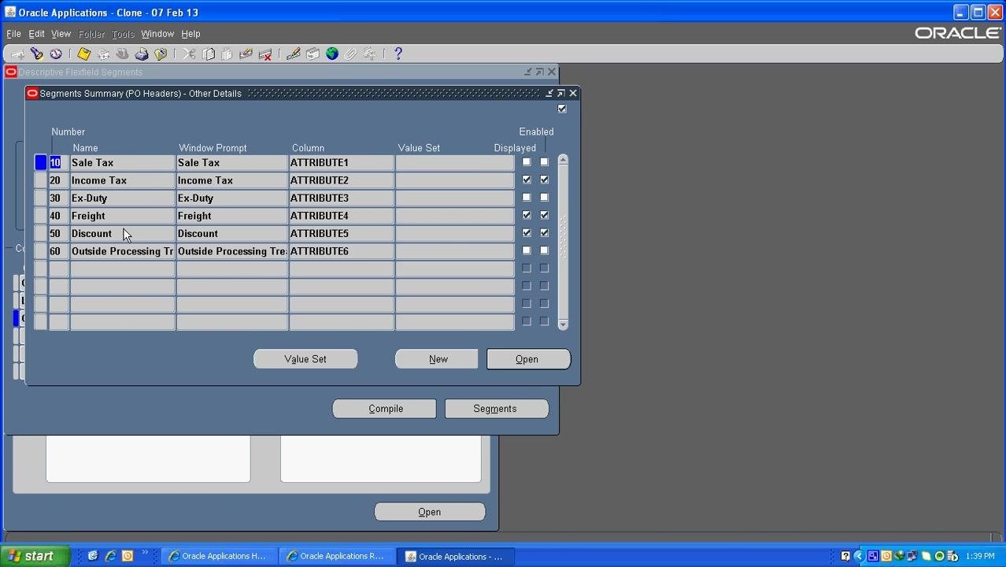The image size is (1006, 567).
Task: Click the Delete Record red X icon
Action: 265,54
